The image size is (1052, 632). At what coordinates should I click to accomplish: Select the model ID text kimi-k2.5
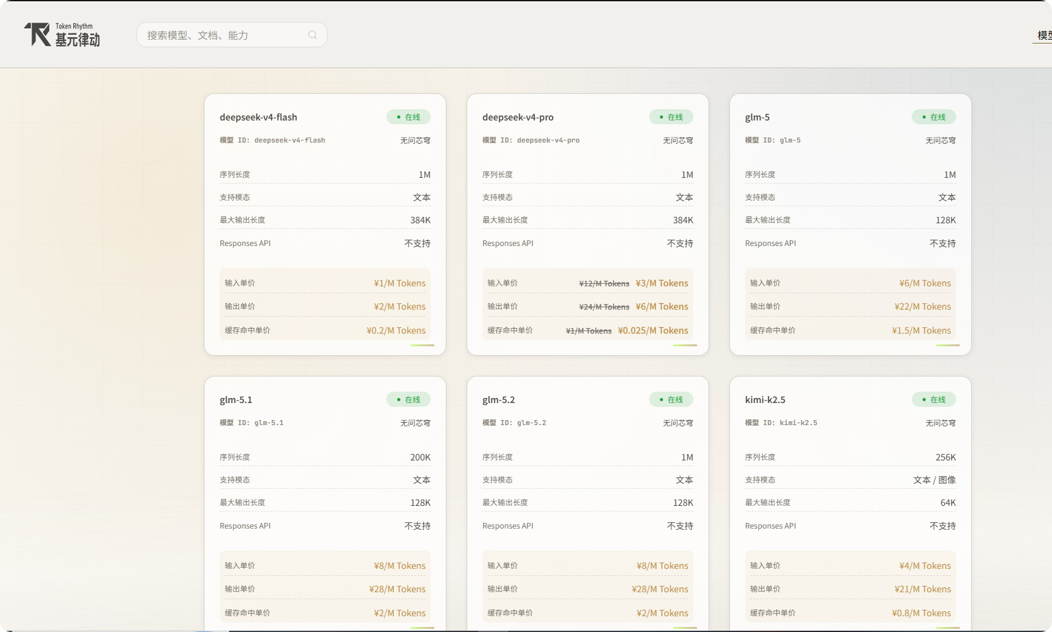pyautogui.click(x=798, y=423)
